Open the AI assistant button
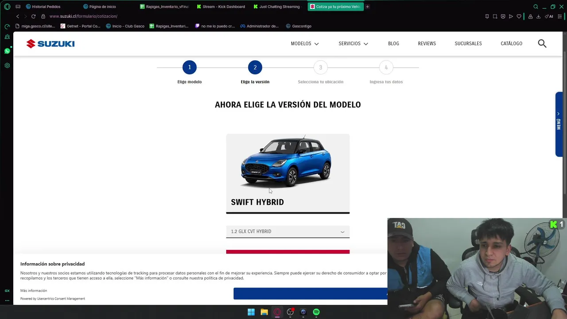This screenshot has width=567, height=319. [549, 16]
